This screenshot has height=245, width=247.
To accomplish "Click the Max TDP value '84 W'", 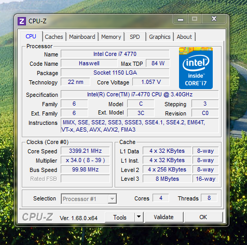I will point(158,63).
